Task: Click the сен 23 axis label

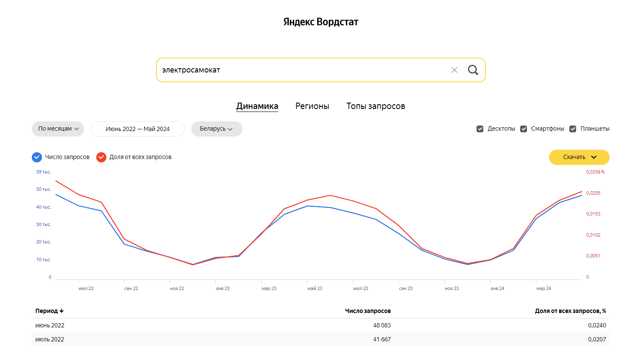Action: pos(406,288)
